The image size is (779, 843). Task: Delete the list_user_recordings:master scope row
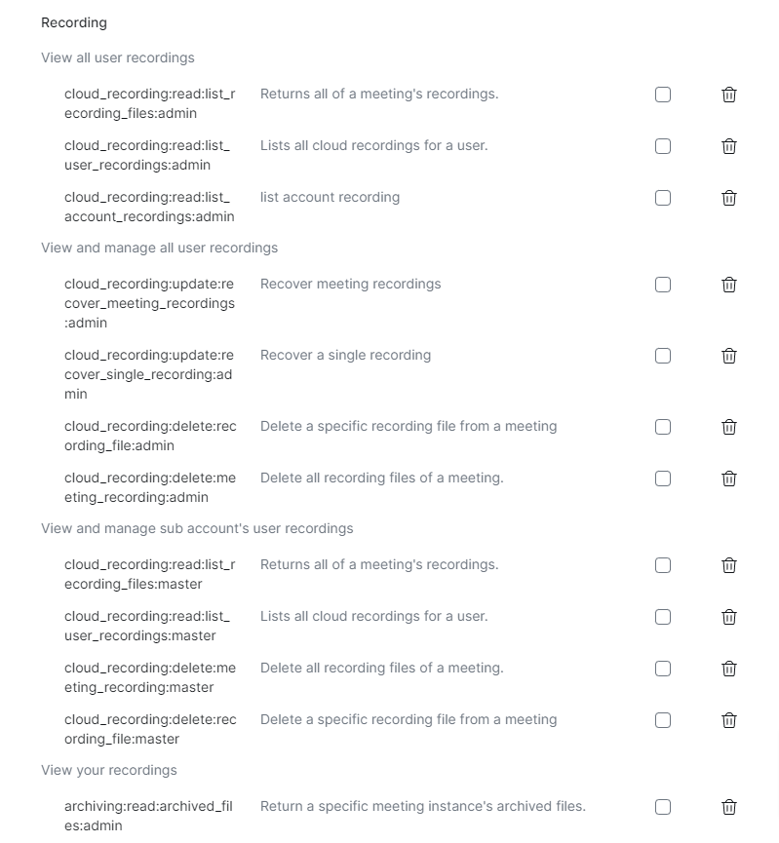[728, 617]
